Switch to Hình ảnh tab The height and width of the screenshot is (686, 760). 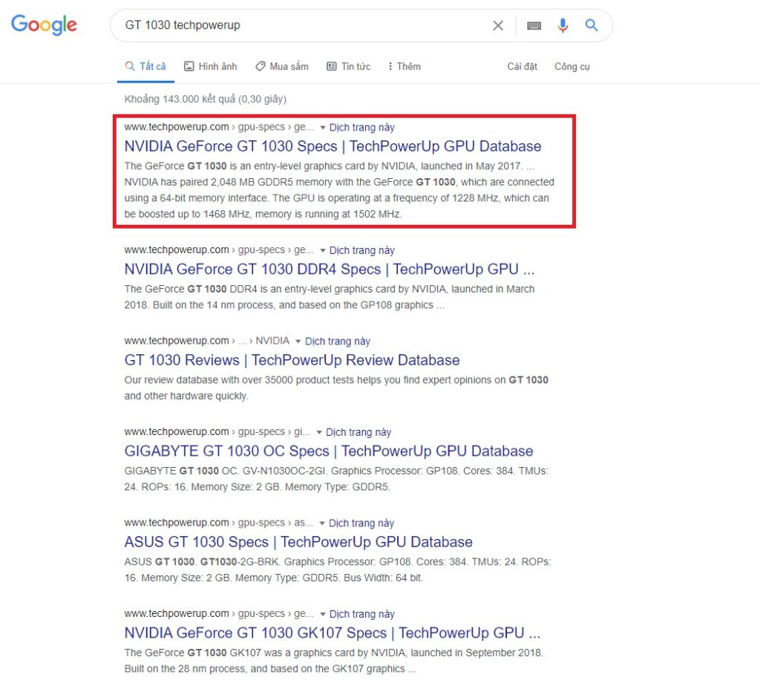(x=210, y=66)
